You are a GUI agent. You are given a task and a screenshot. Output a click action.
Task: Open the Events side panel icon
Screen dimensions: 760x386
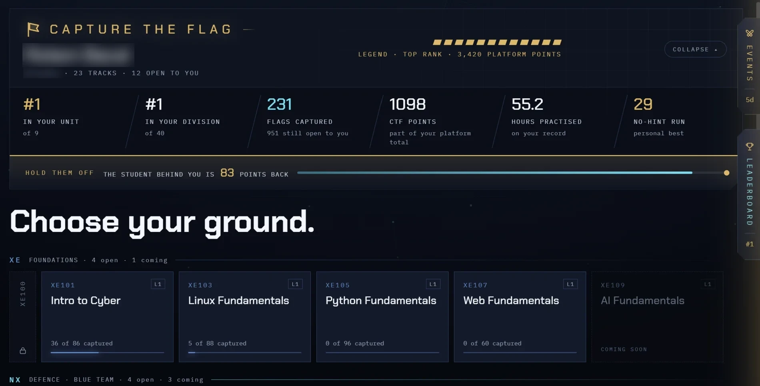point(750,33)
